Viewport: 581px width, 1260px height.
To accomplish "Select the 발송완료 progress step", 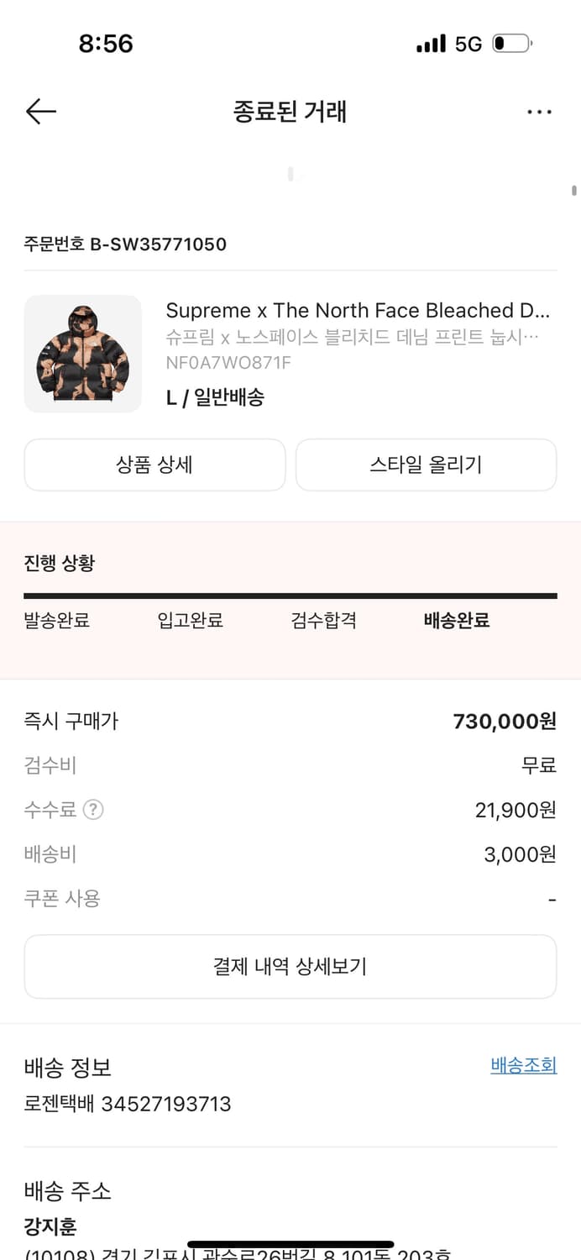I will click(57, 621).
